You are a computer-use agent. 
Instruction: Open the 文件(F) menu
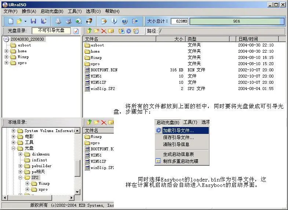click(x=11, y=11)
